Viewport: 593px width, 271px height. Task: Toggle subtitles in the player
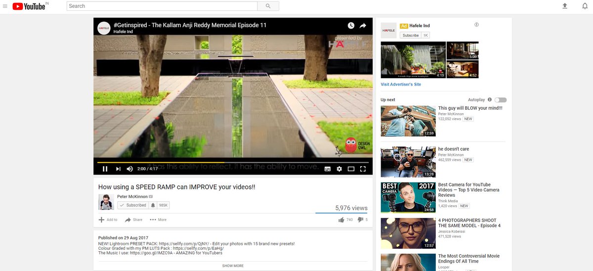tap(327, 169)
